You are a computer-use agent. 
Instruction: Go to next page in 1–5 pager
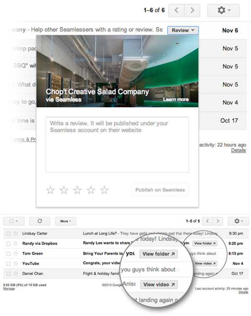(218, 221)
